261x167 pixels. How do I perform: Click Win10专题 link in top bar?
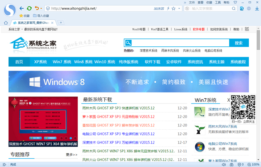click(x=139, y=29)
